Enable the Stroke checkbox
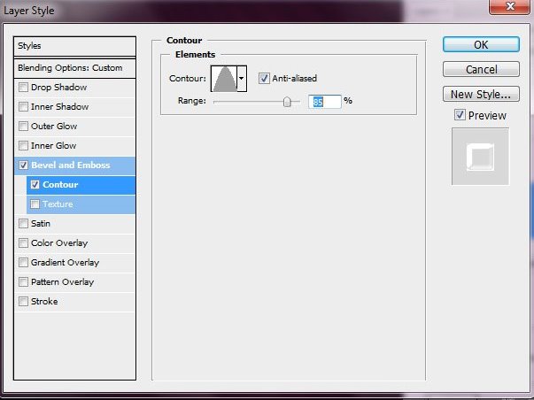This screenshot has width=534, height=400. tap(23, 302)
